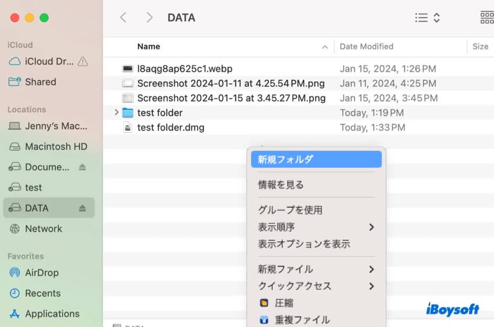Click the AirDrop sidebar icon
The height and width of the screenshot is (327, 494).
point(15,272)
